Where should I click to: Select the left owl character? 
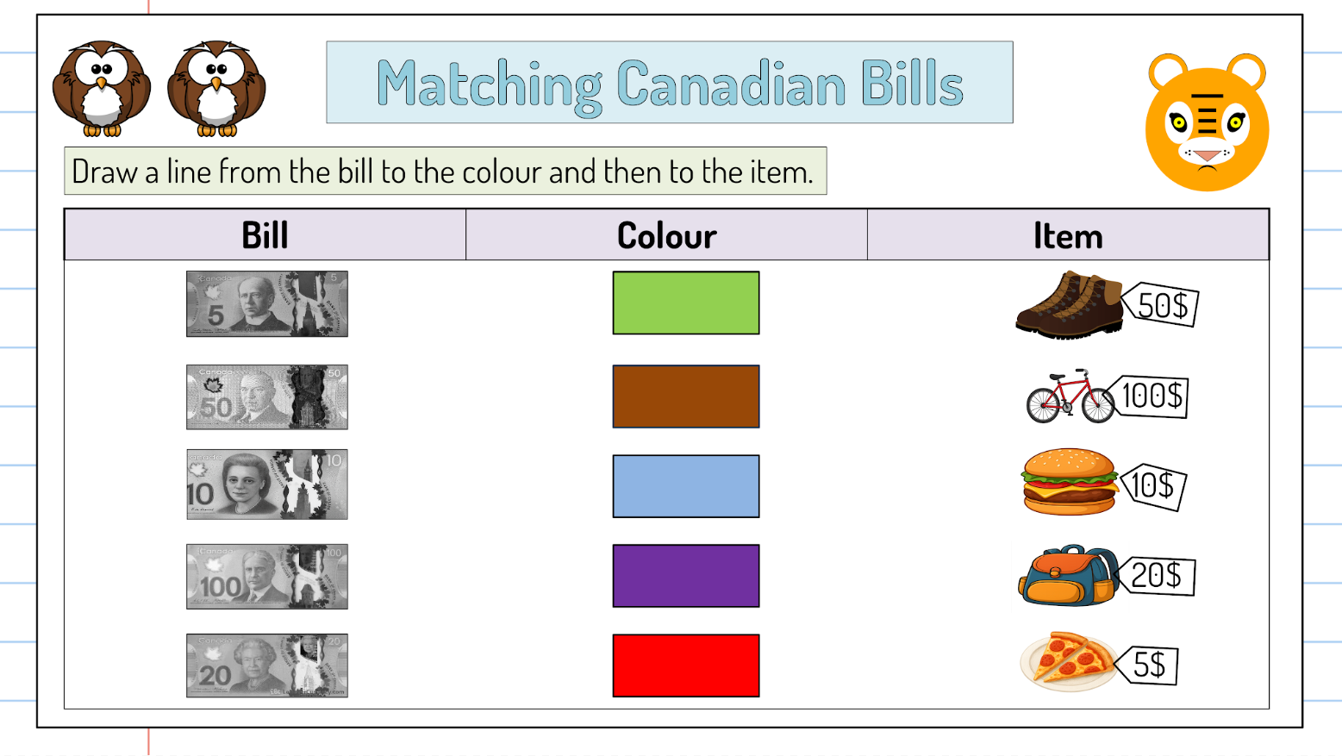[102, 88]
